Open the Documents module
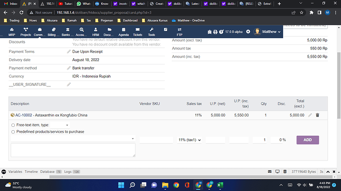The image size is (341, 191). pyautogui.click(x=109, y=32)
